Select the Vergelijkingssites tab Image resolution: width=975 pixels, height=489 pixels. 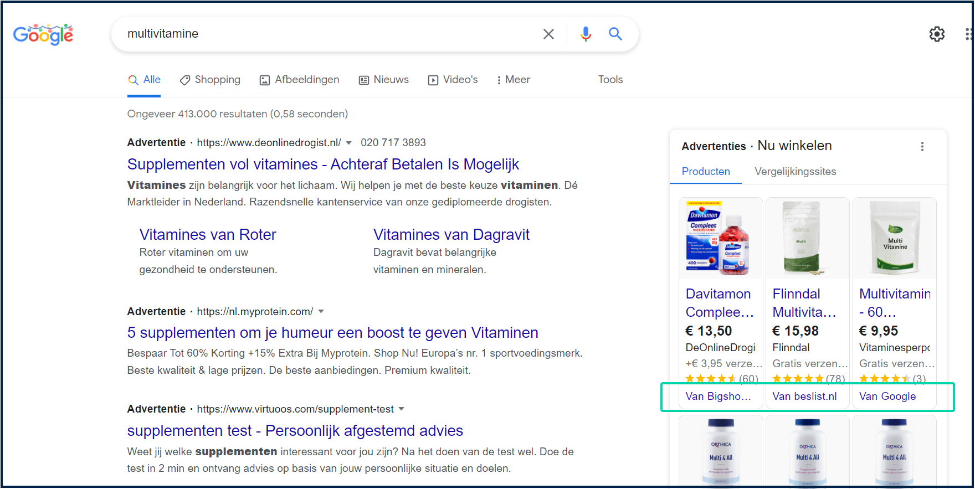pos(796,172)
